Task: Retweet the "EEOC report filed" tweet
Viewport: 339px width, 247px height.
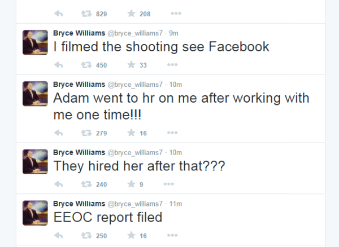Action: point(85,236)
